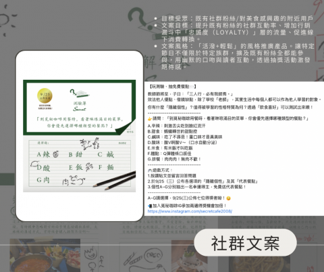Click the option text "F 麵"
The image size is (324, 272).
click(106, 167)
